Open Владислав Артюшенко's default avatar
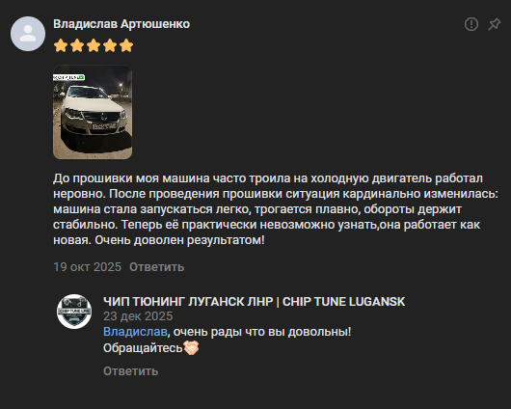Screen dimensions: 511x409 (28, 34)
